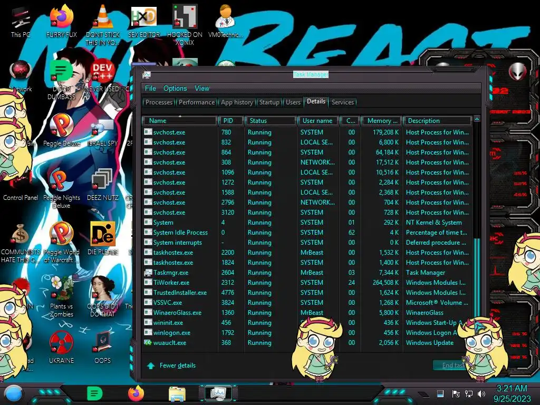Switch to the Users tab
This screenshot has width=540, height=405.
(x=293, y=102)
